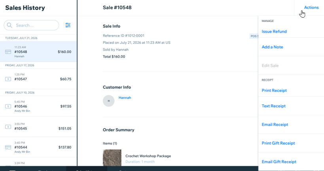The height and width of the screenshot is (171, 324).
Task: Choose Add a Note option
Action: click(x=272, y=47)
